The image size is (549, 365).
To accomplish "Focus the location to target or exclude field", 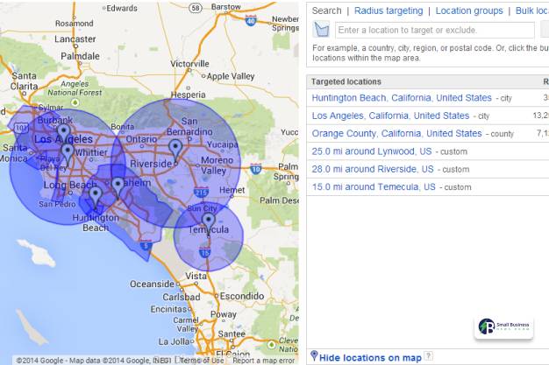I will (434, 30).
